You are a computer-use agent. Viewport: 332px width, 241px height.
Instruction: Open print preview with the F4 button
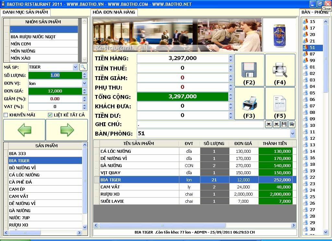[x=280, y=70]
